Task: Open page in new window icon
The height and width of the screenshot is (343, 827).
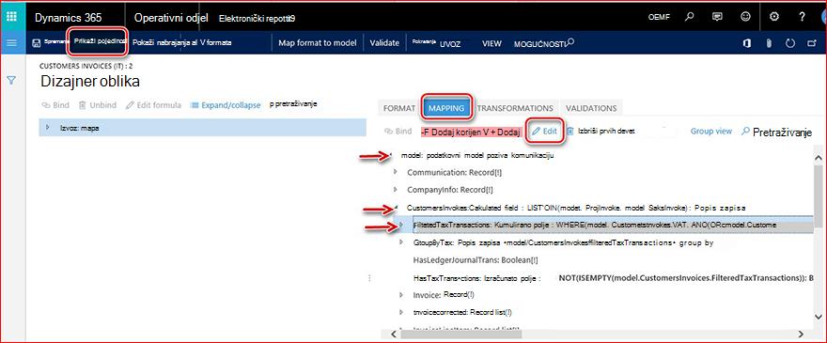Action: (811, 43)
